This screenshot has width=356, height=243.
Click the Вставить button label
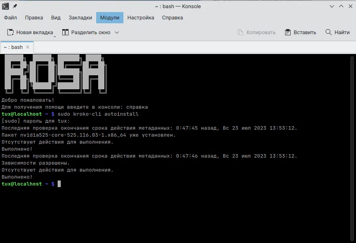pyautogui.click(x=305, y=32)
